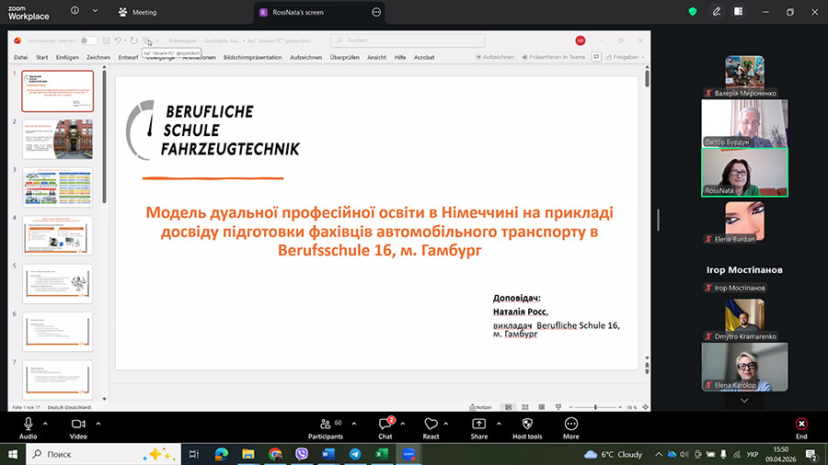Screen dimensions: 828x465
Task: Expand video options chevron
Action: [98, 423]
